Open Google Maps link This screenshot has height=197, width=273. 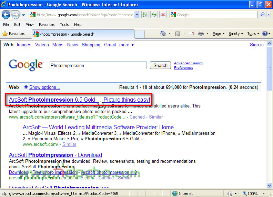(58, 45)
